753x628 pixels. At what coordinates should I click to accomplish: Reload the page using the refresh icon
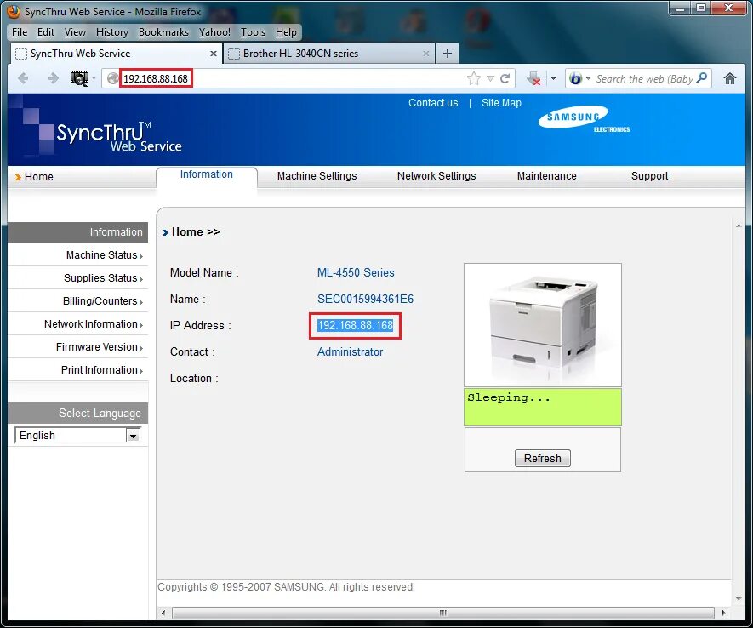point(505,78)
